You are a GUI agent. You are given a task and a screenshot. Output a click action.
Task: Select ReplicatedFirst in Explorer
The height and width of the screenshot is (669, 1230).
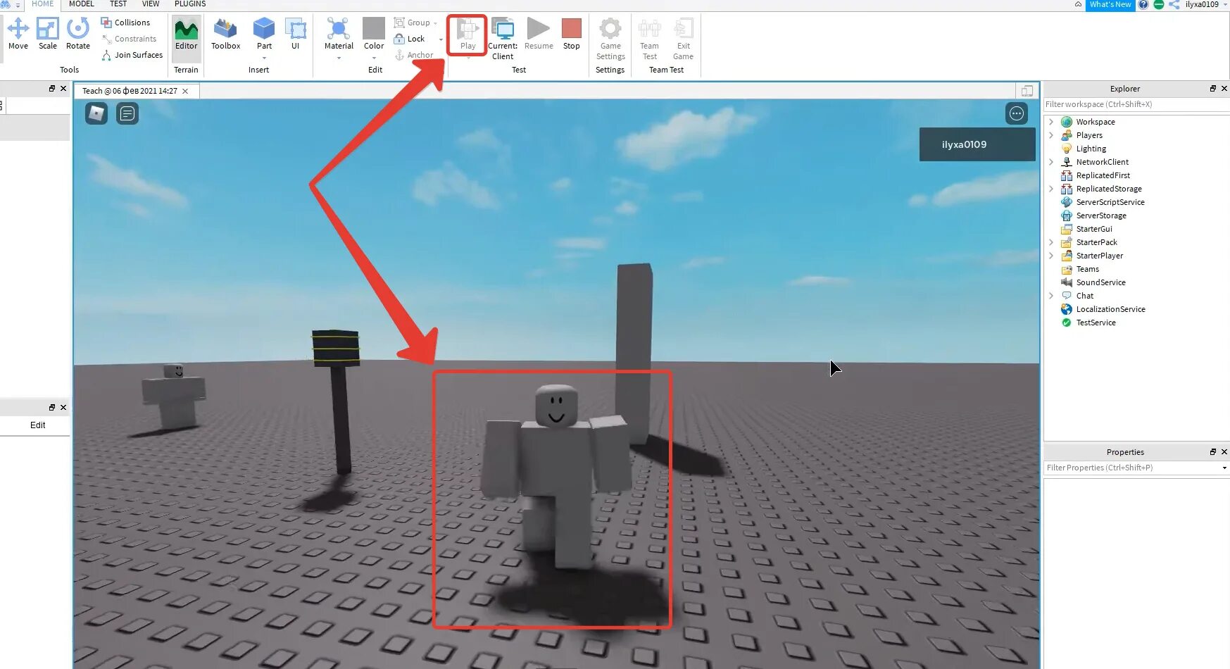tap(1103, 175)
